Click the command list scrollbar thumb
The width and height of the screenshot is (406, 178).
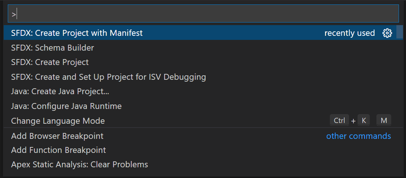(399, 32)
